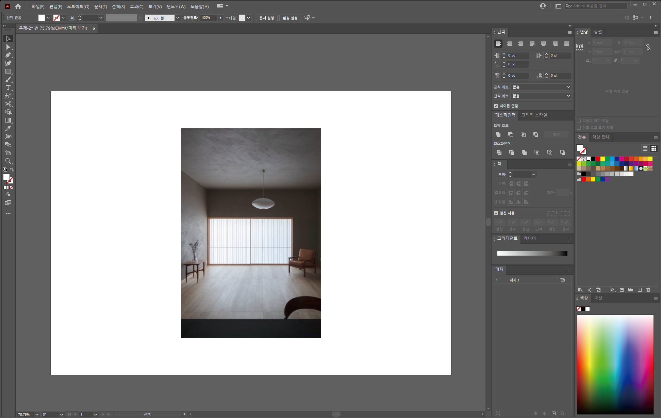Click the 환경 설정 button
The height and width of the screenshot is (418, 661).
click(290, 18)
